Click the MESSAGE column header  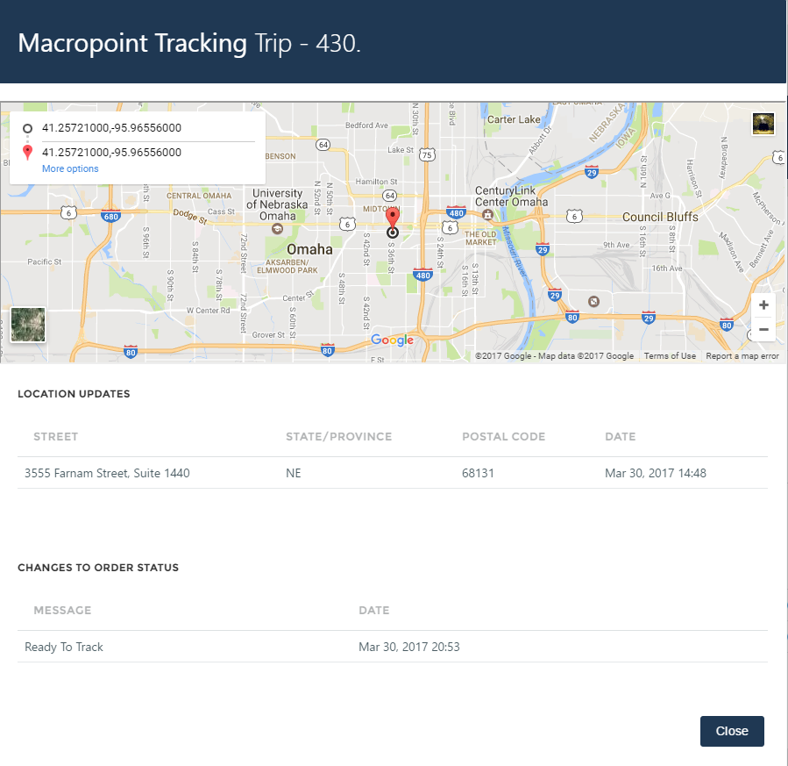pyautogui.click(x=60, y=610)
